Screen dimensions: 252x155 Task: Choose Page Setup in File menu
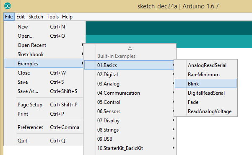click(44, 105)
